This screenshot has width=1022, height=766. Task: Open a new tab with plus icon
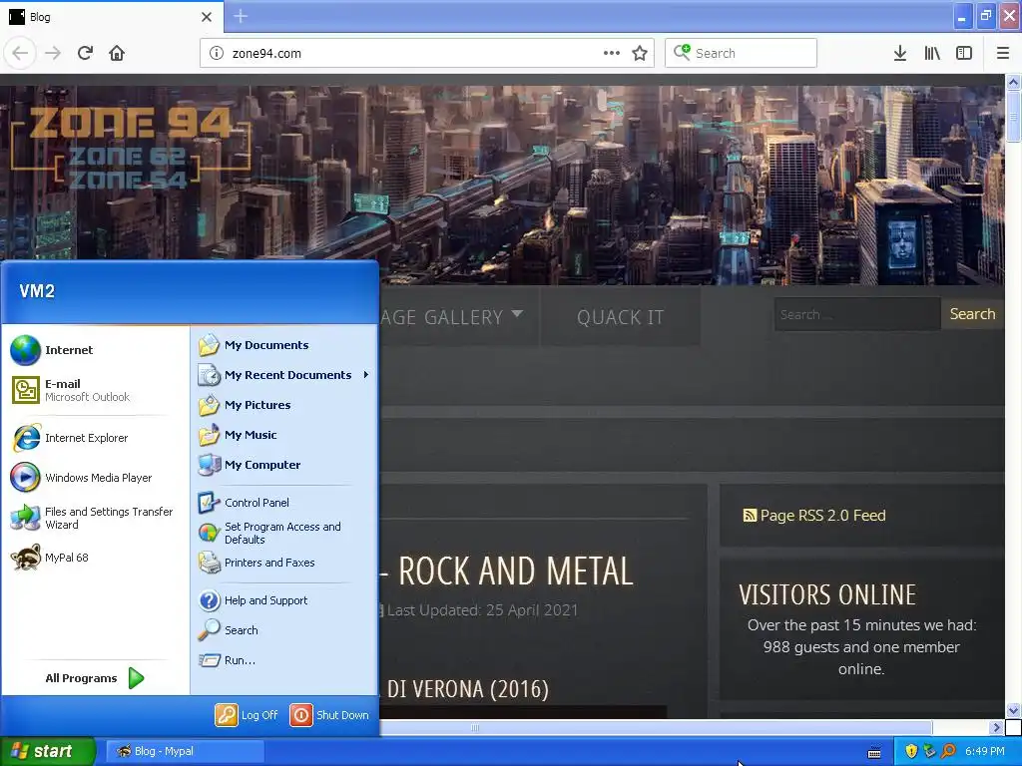point(241,16)
